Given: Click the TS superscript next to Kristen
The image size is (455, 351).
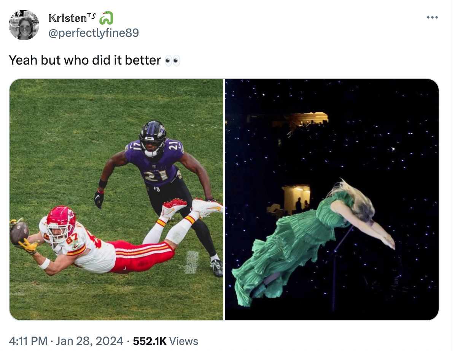Looking at the screenshot, I should 91,16.
